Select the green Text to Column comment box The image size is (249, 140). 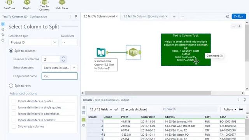[x=186, y=49]
